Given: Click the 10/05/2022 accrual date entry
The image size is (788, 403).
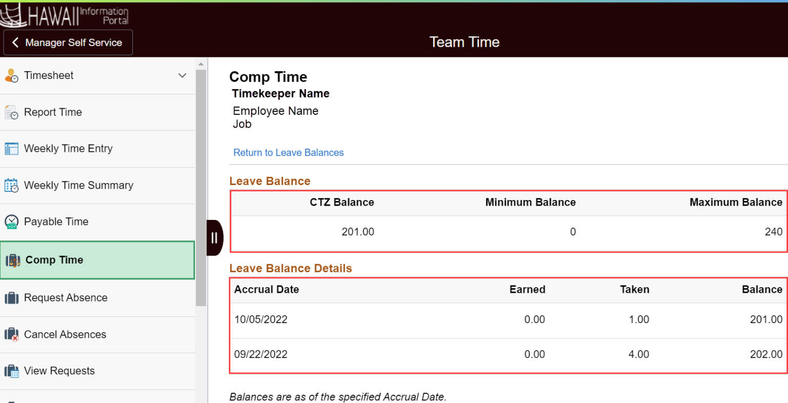Looking at the screenshot, I should pyautogui.click(x=261, y=319).
